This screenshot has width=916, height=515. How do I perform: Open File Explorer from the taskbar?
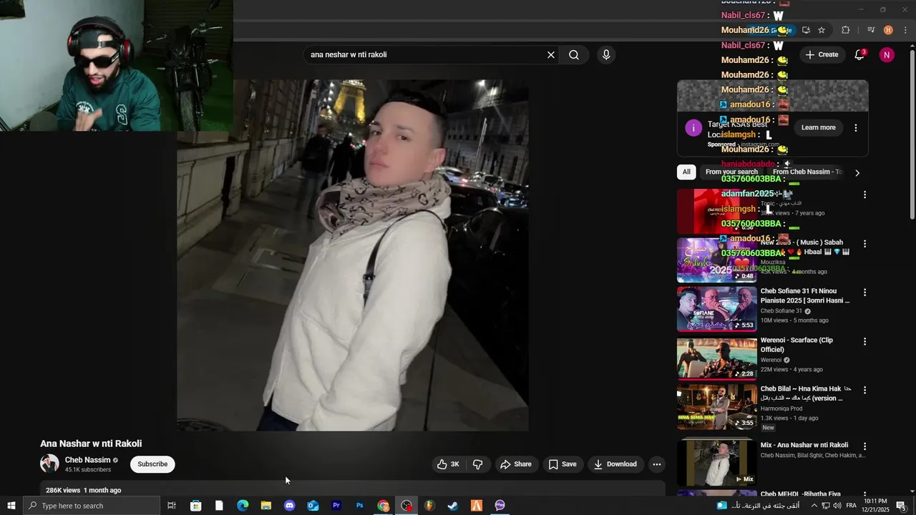click(266, 506)
